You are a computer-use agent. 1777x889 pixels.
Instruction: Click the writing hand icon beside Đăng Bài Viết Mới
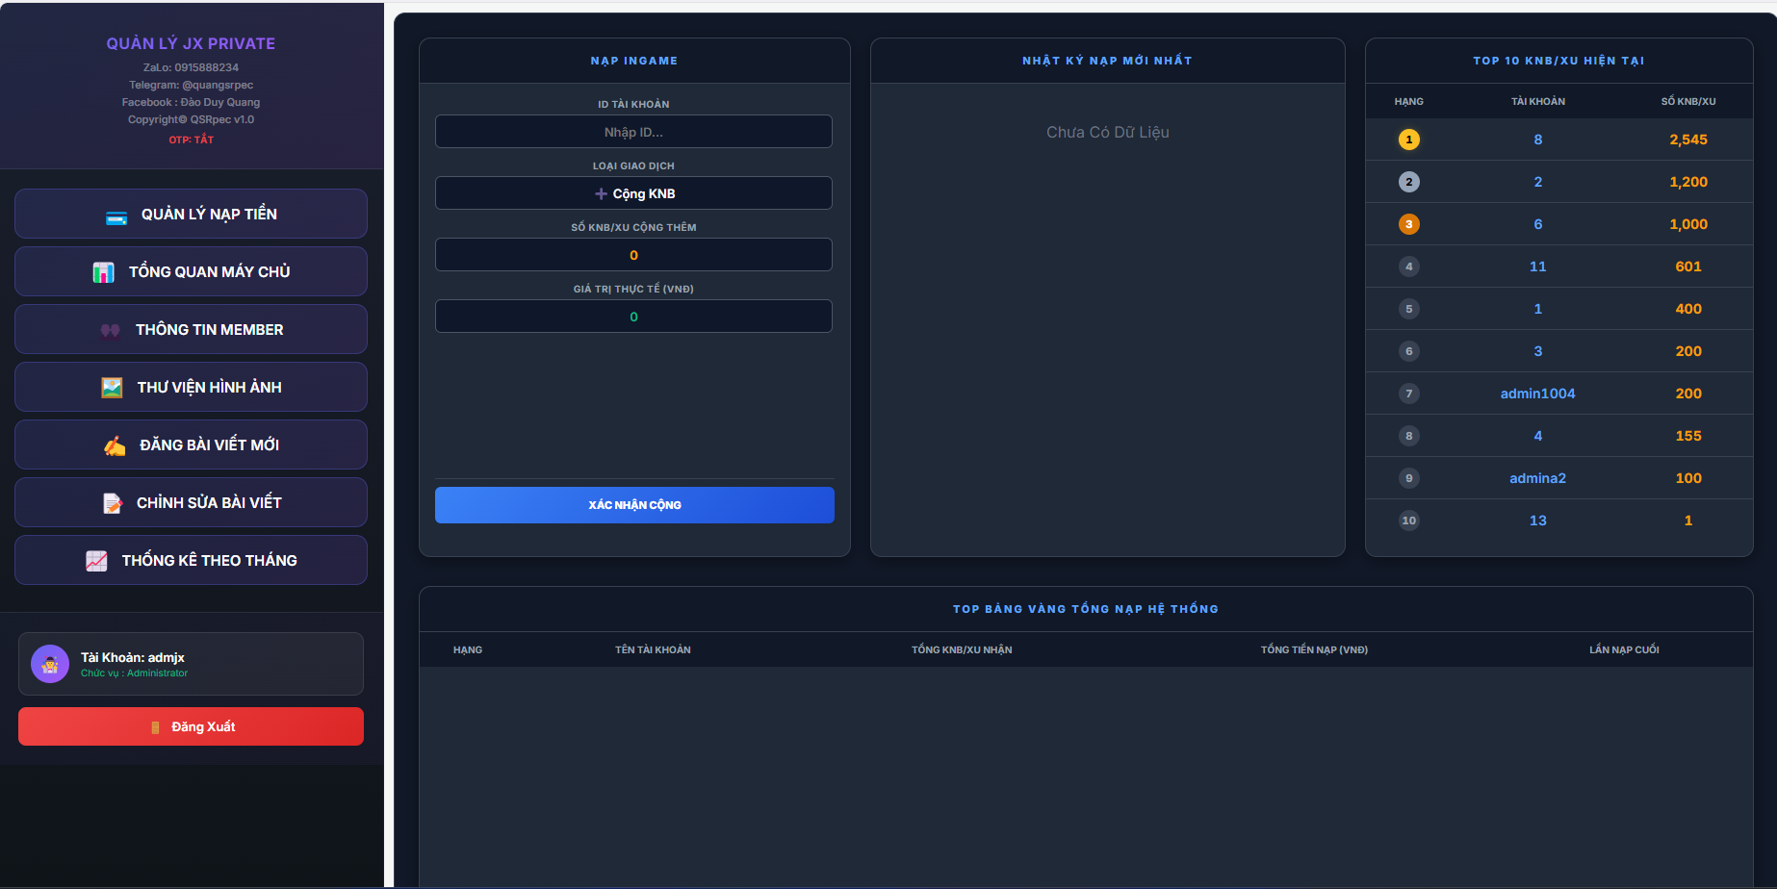(x=115, y=445)
